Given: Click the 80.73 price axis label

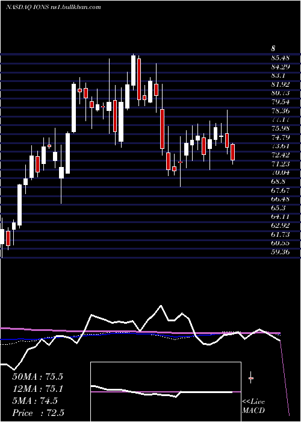Looking at the screenshot, I should 281,93.
